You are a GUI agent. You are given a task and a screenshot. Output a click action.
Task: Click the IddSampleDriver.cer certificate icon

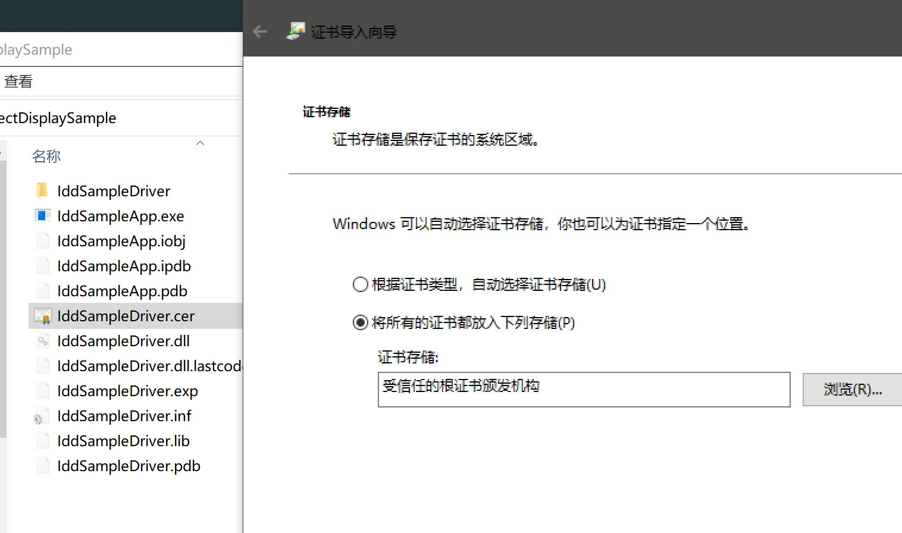pos(42,316)
